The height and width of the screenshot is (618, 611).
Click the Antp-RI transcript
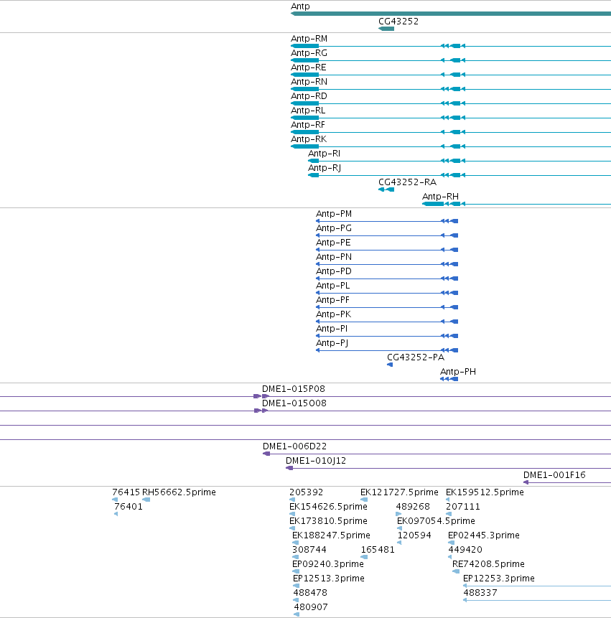point(460,161)
